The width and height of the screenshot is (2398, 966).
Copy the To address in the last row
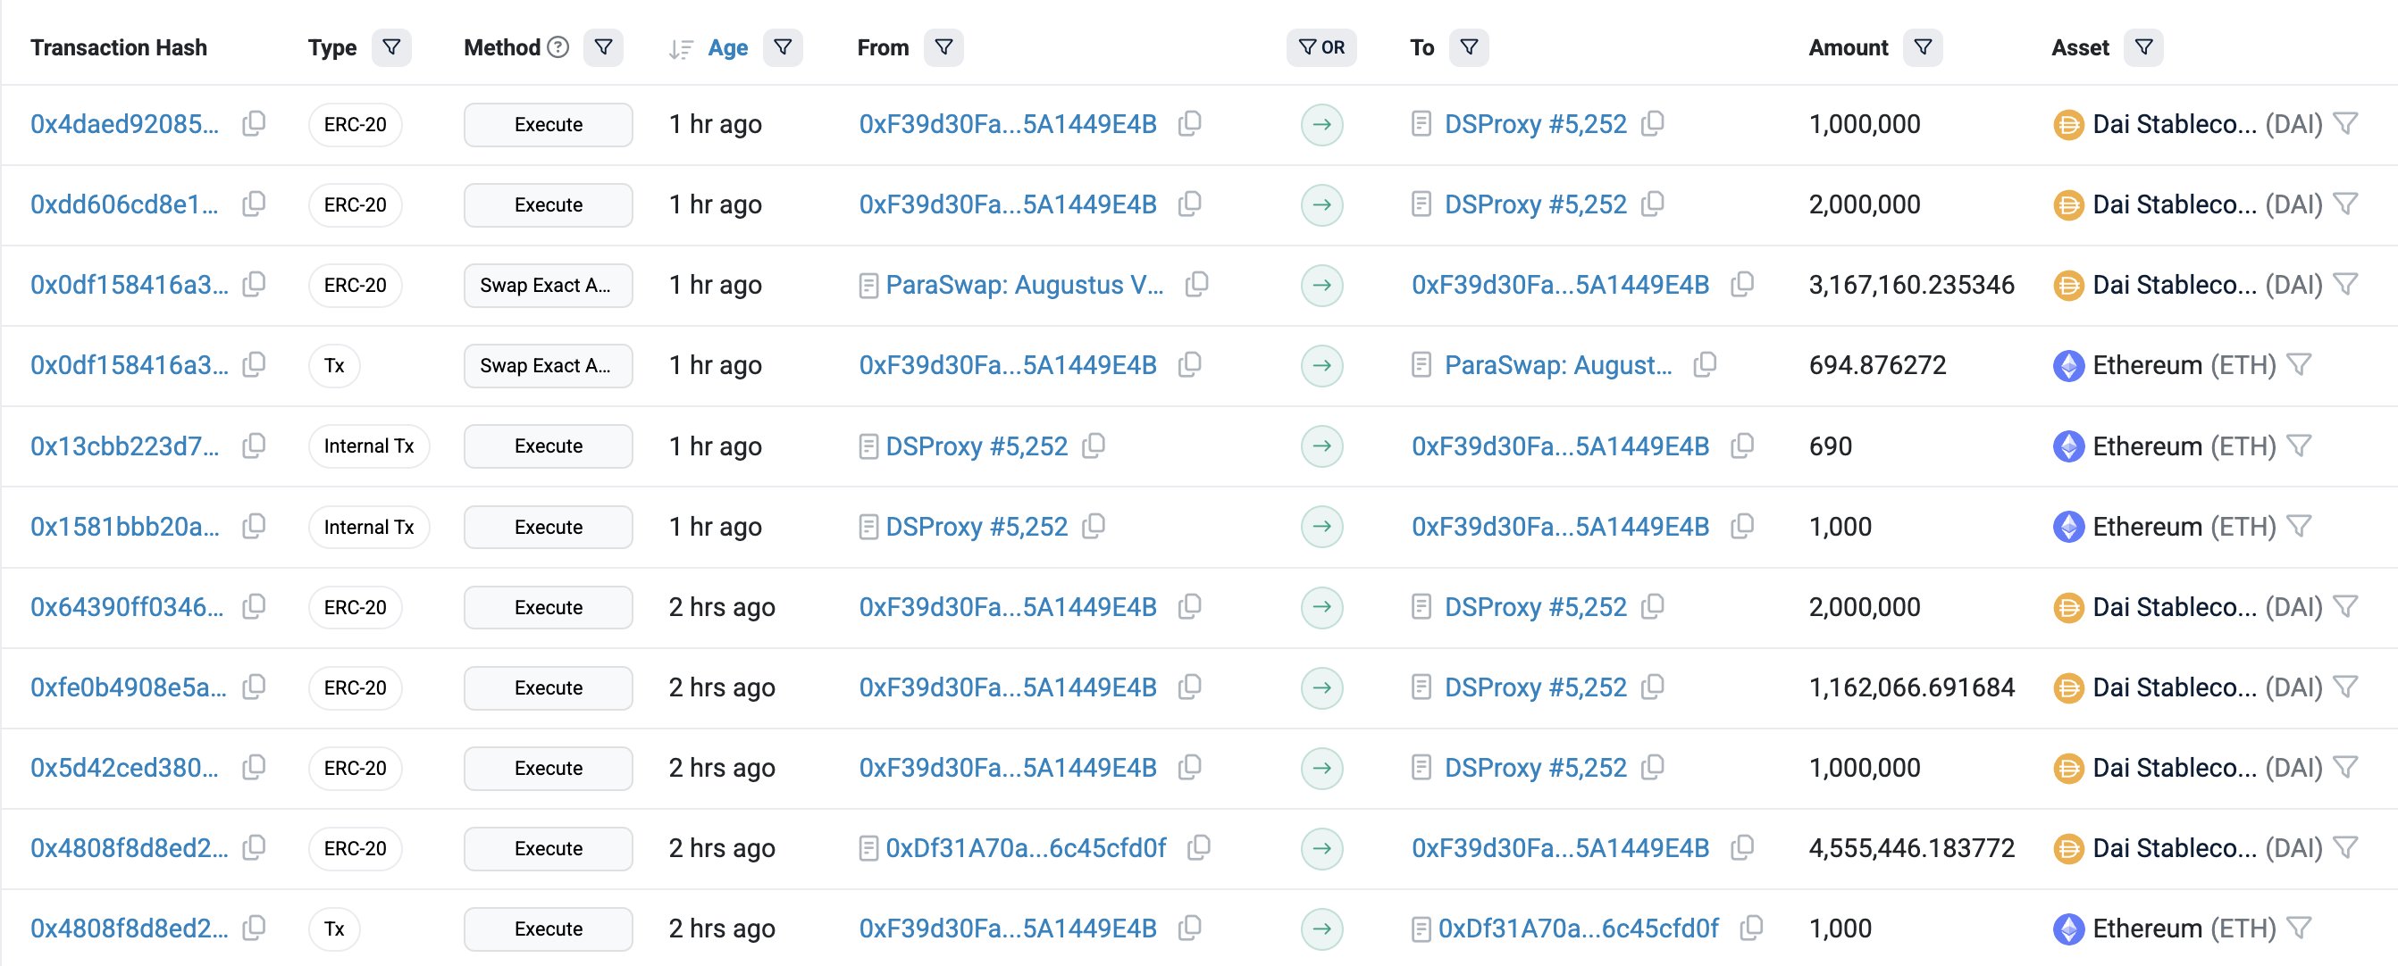1751,928
